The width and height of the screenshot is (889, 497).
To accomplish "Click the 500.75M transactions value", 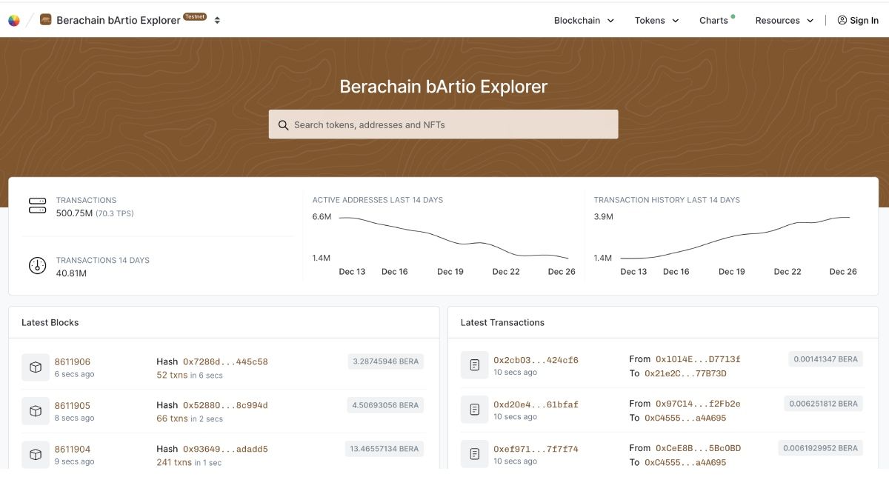I will coord(74,213).
